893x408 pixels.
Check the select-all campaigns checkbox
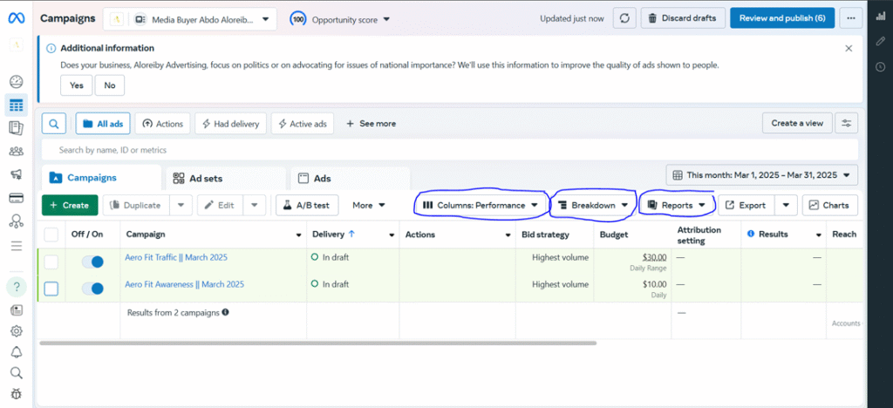51,235
